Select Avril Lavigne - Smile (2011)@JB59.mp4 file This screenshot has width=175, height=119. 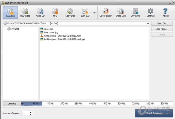click(62, 36)
